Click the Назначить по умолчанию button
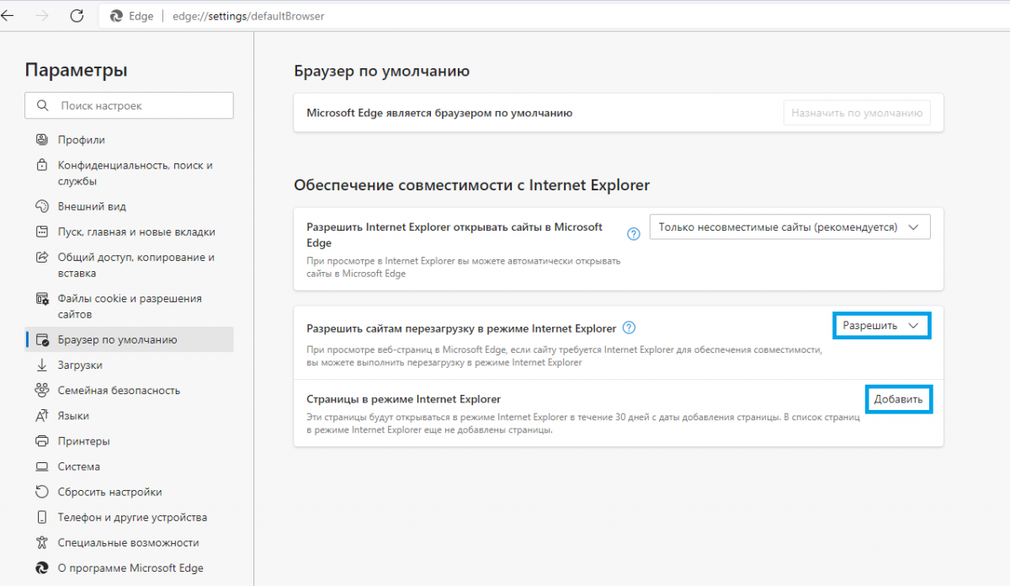Image resolution: width=1010 pixels, height=586 pixels. (x=857, y=113)
